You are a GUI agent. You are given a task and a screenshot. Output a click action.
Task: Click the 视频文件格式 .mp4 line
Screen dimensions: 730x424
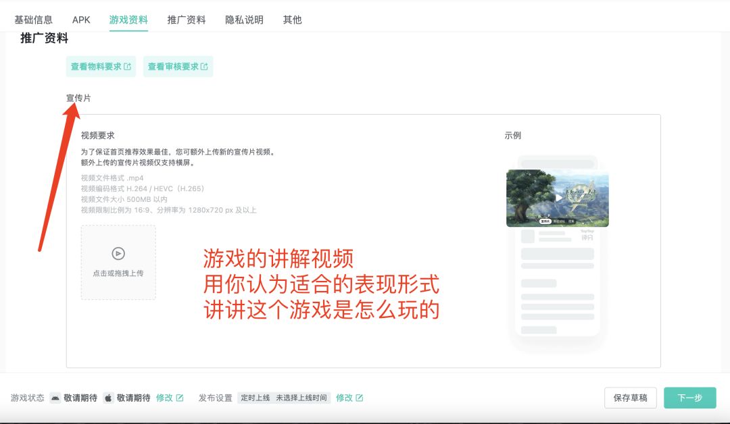pyautogui.click(x=112, y=178)
